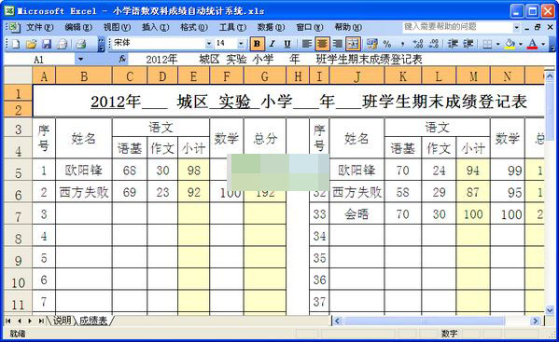
Task: Create a new blank workbook
Action: click(16, 44)
